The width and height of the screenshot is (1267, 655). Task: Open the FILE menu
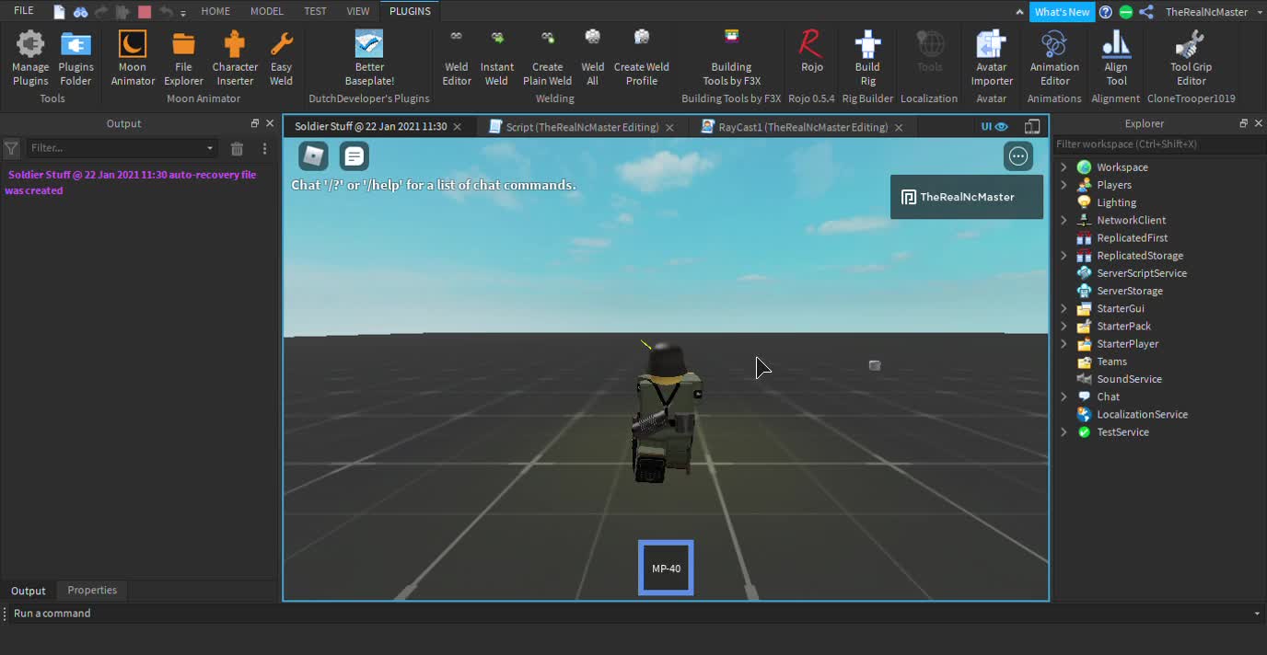[x=24, y=11]
